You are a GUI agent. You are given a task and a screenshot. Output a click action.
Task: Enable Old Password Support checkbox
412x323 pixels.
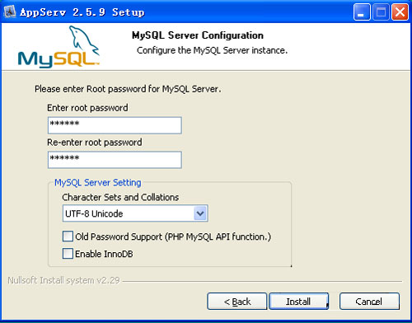[68, 236]
